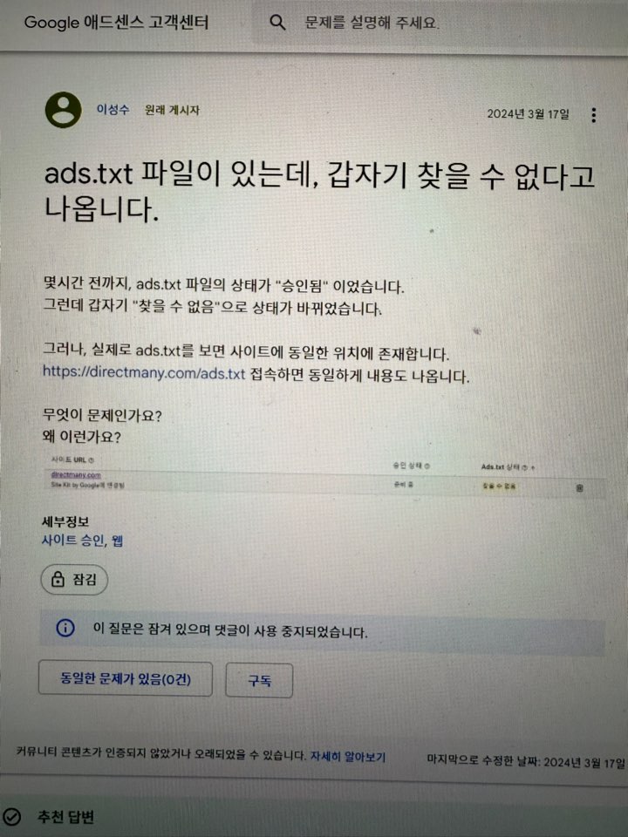This screenshot has height=837, width=628.
Task: Click the search magnifier icon
Action: [277, 23]
